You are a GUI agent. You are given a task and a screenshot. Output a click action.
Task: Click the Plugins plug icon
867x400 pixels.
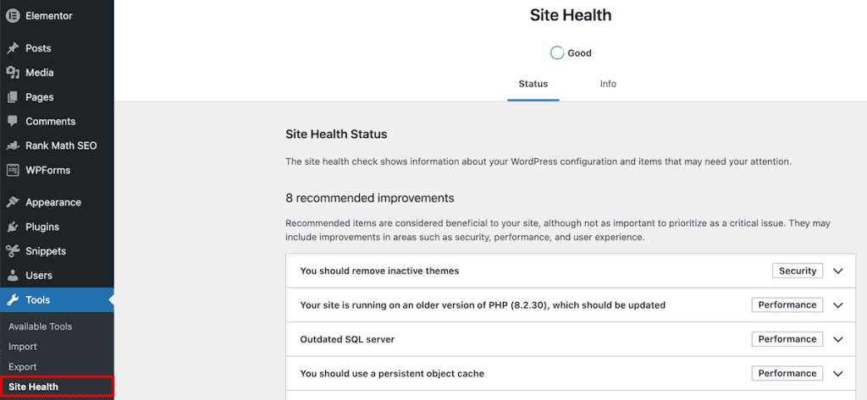13,227
